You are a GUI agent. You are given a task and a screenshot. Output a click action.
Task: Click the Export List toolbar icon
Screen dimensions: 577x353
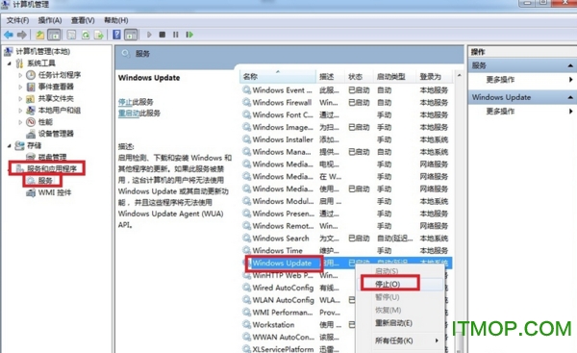(99, 35)
